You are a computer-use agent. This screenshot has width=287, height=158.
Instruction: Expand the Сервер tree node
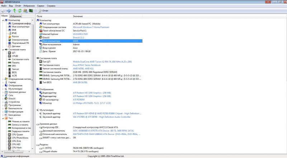pyautogui.click(x=3, y=82)
